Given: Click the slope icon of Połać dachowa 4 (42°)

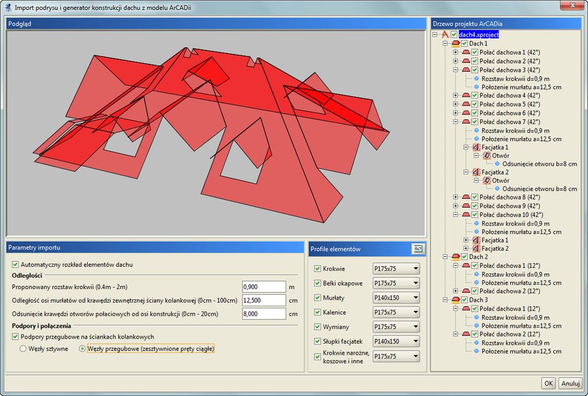Looking at the screenshot, I should point(466,96).
